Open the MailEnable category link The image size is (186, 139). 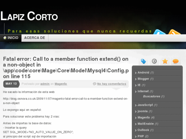pyautogui.click(x=146, y=124)
